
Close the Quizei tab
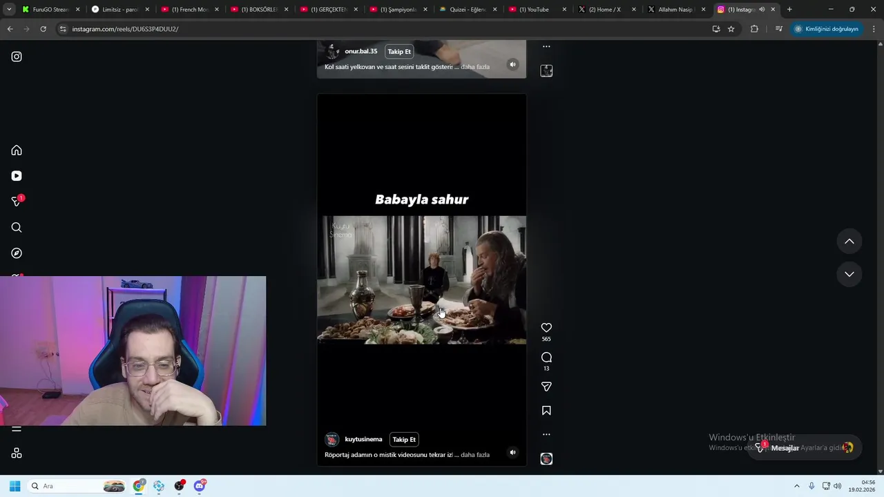coord(494,10)
